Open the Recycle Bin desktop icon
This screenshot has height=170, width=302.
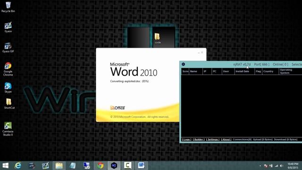click(x=8, y=7)
